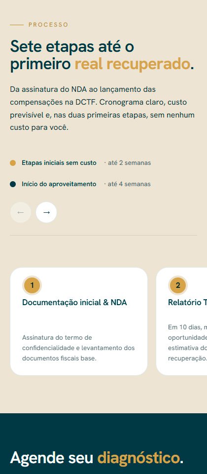Click the 'Em 10 dias' card description
Image resolution: width=207 pixels, height=474 pixels.
187,343
